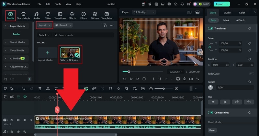The image size is (259, 136).
Task: Open the Audio library tab
Action: [x=37, y=16]
